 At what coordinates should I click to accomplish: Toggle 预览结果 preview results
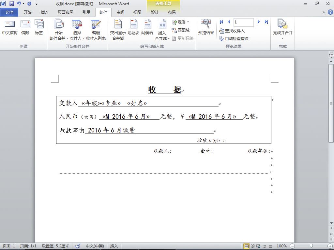(206, 27)
